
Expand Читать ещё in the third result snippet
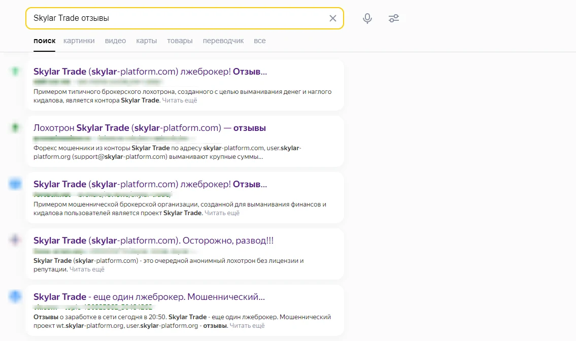(x=222, y=213)
